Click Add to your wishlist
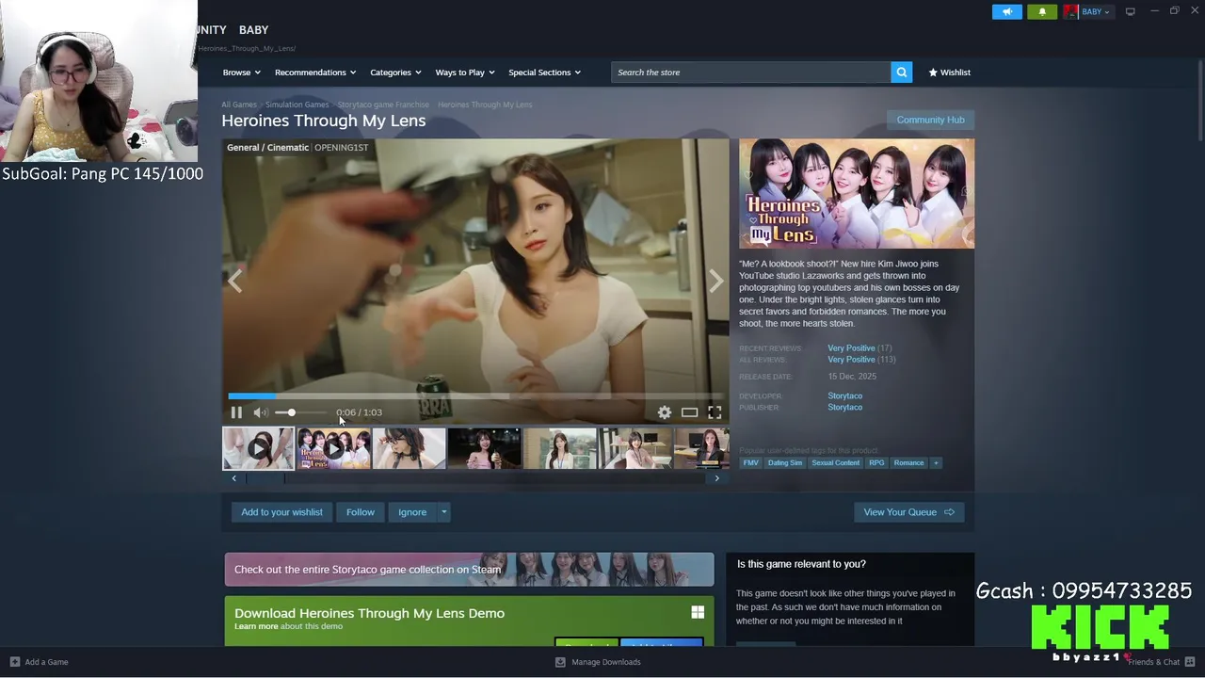Screen dimensions: 1205x678 click(x=281, y=512)
